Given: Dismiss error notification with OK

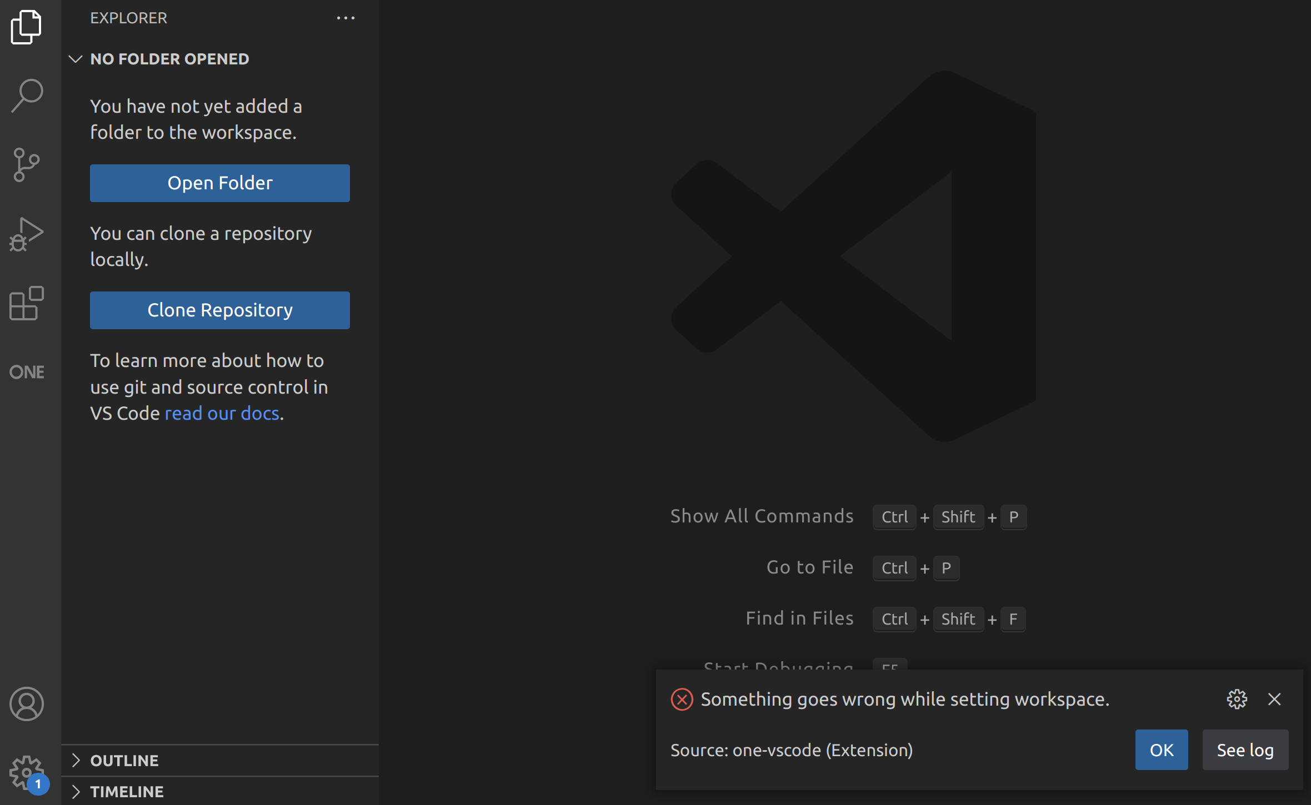Looking at the screenshot, I should pyautogui.click(x=1161, y=749).
